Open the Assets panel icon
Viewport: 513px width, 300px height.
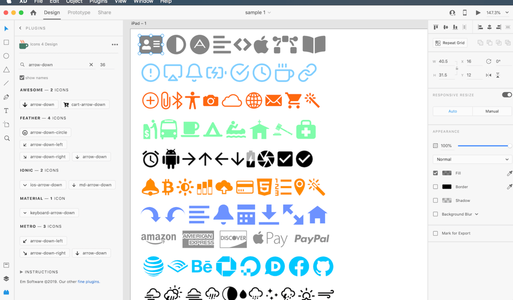6,265
